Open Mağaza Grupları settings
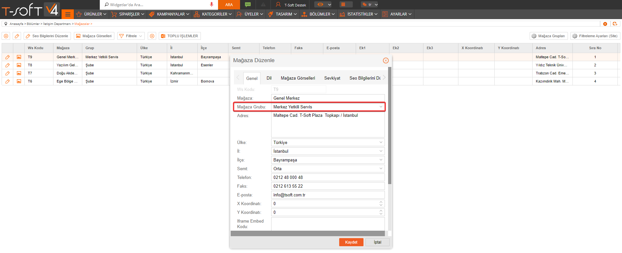Screen dimensions: 622x253 tap(548, 36)
